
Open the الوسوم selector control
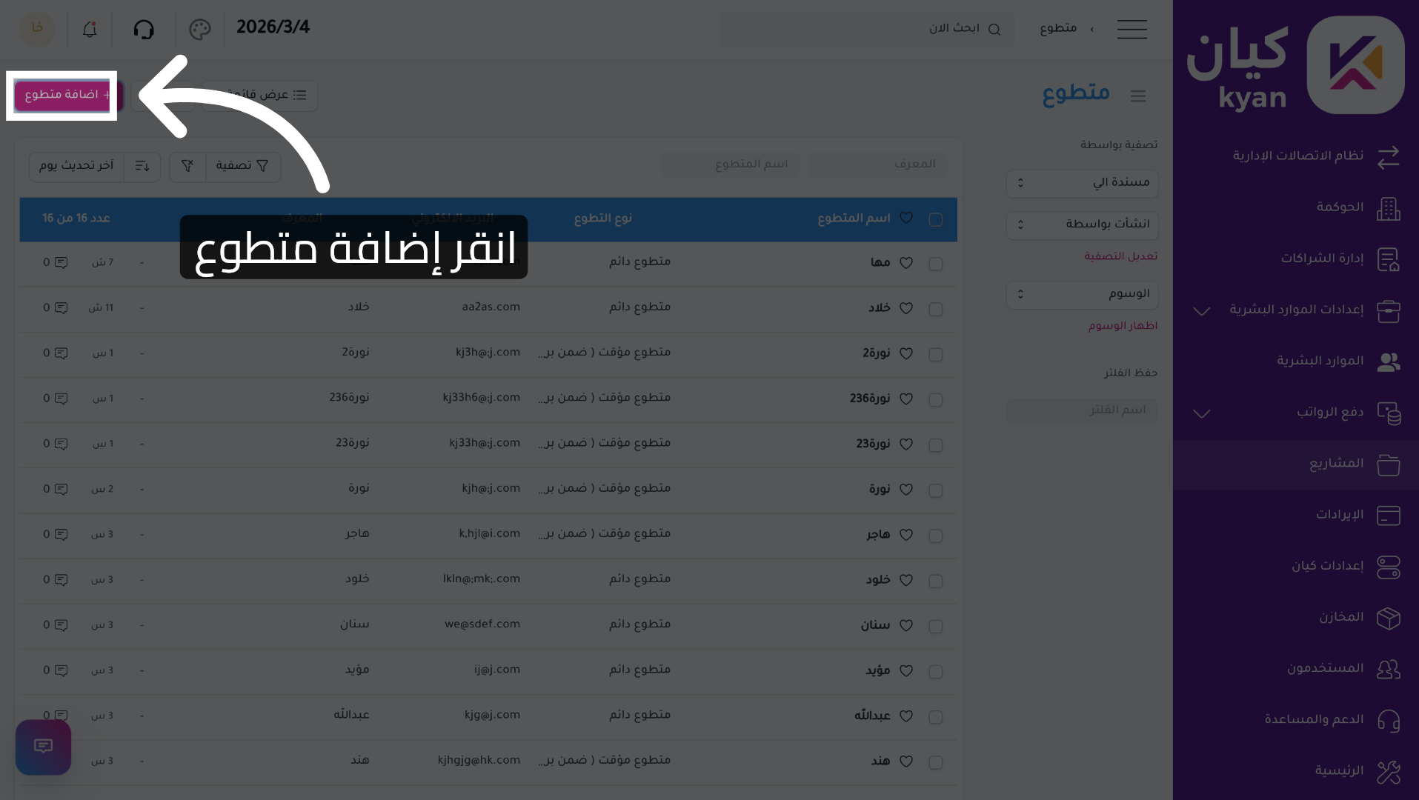coord(1082,294)
